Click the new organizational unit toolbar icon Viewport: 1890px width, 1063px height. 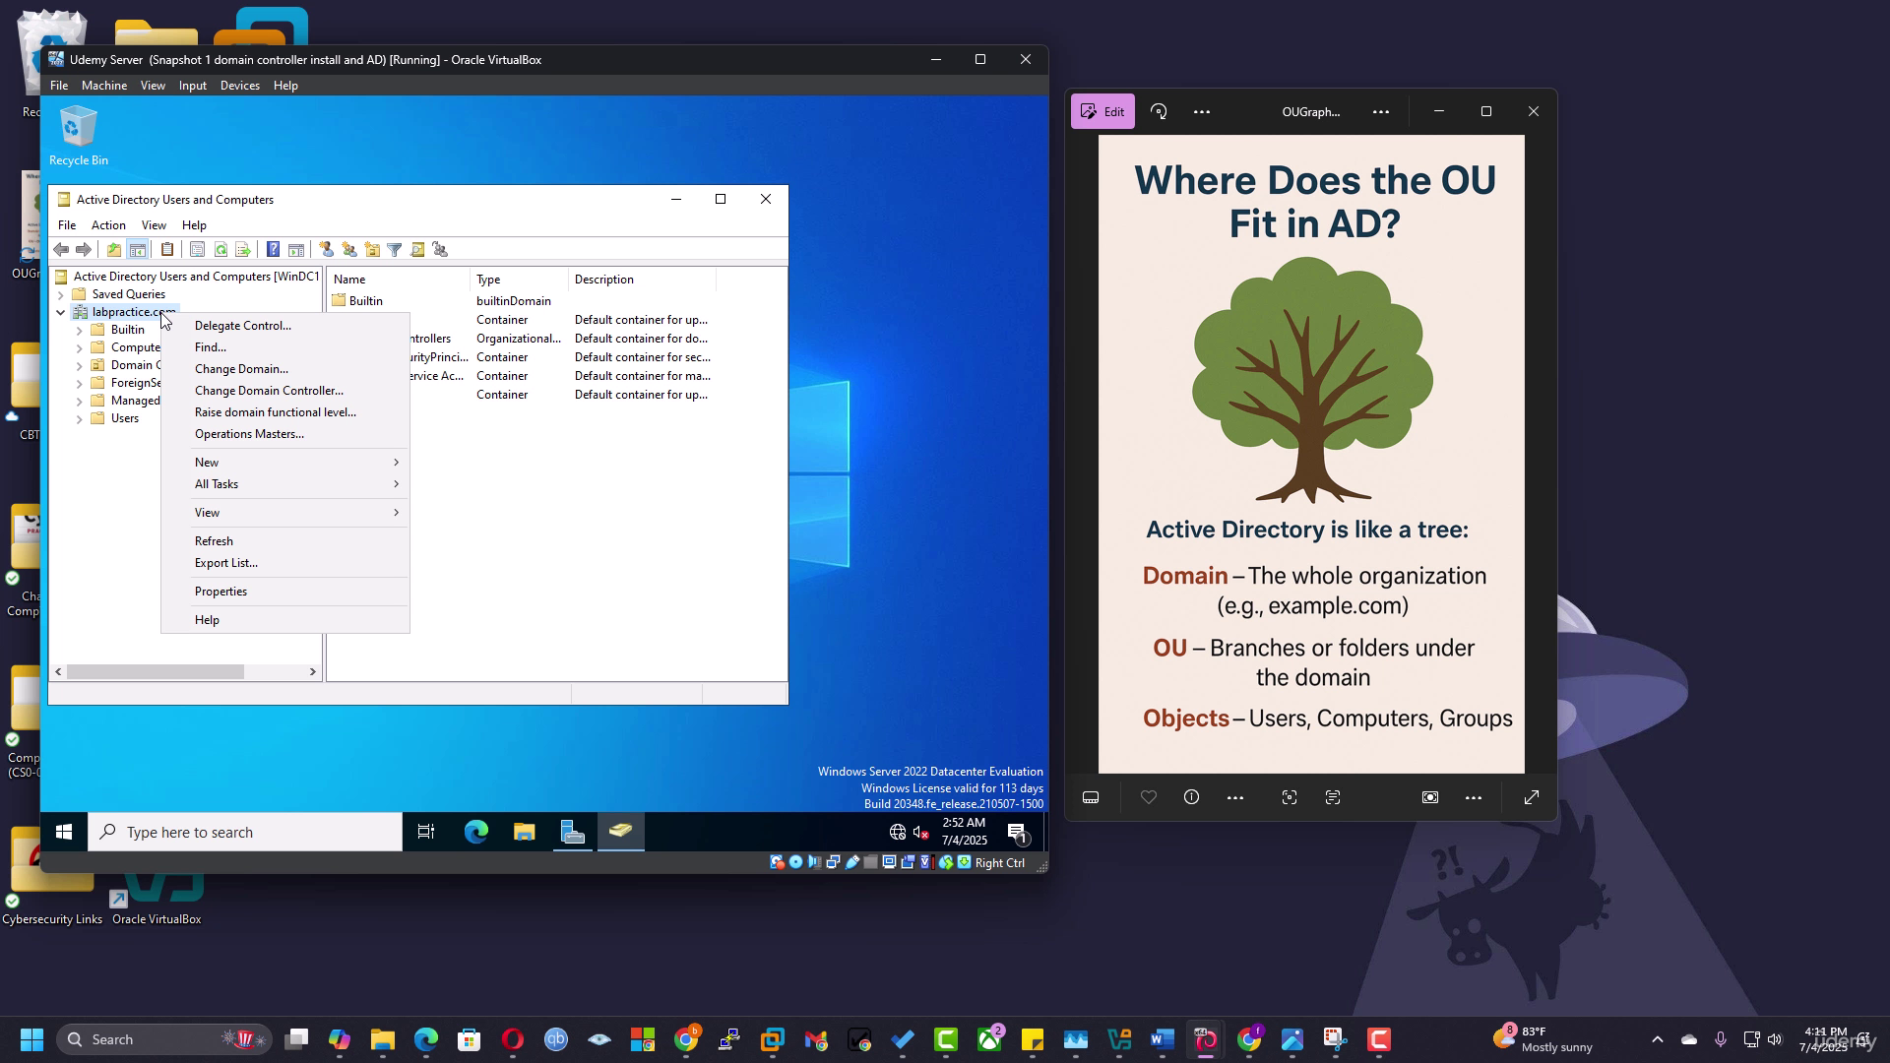(372, 250)
